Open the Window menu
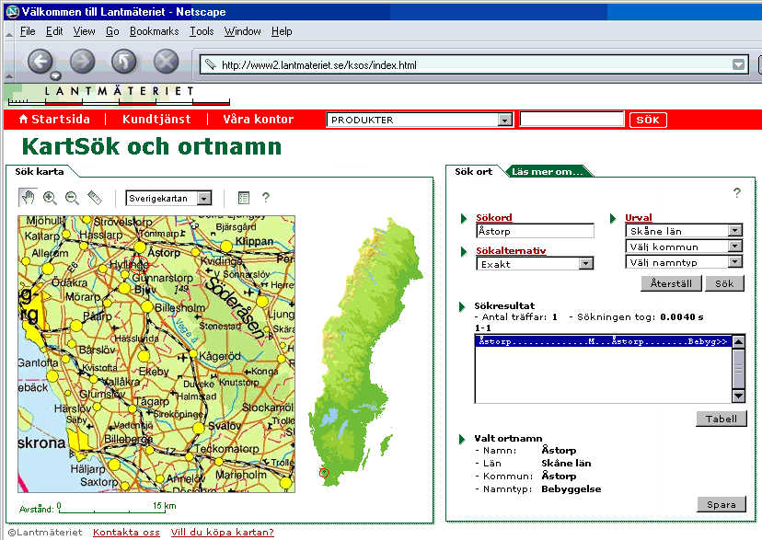The width and height of the screenshot is (762, 540). (x=243, y=31)
